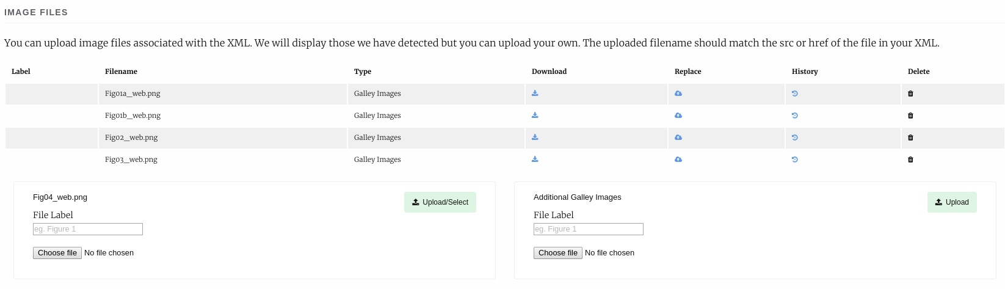Screen dimensions: 1005x289
Task: Replace the Fig03_web.png image
Action: click(678, 159)
